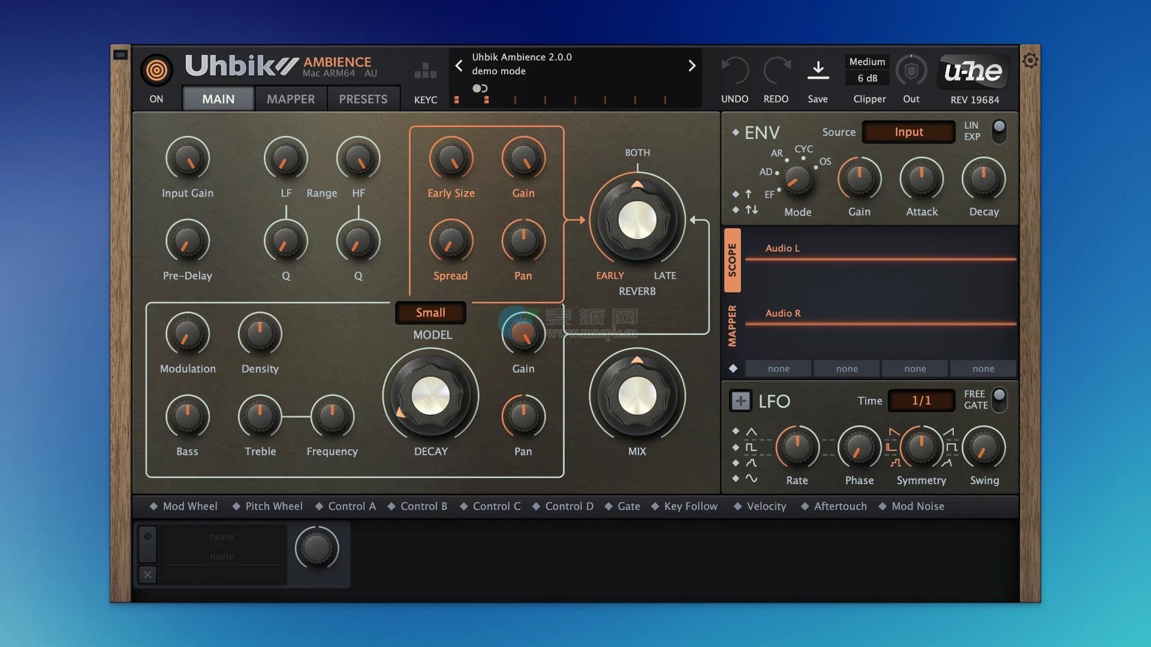The height and width of the screenshot is (647, 1151).
Task: Open the ENV Source Input selector
Action: tap(908, 132)
